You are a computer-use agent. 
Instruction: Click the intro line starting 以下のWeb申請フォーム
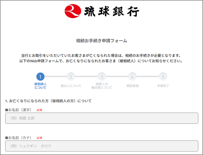point(101,61)
